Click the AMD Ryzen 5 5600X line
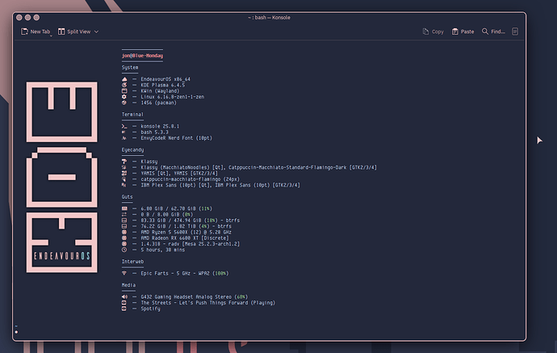 [x=186, y=232]
